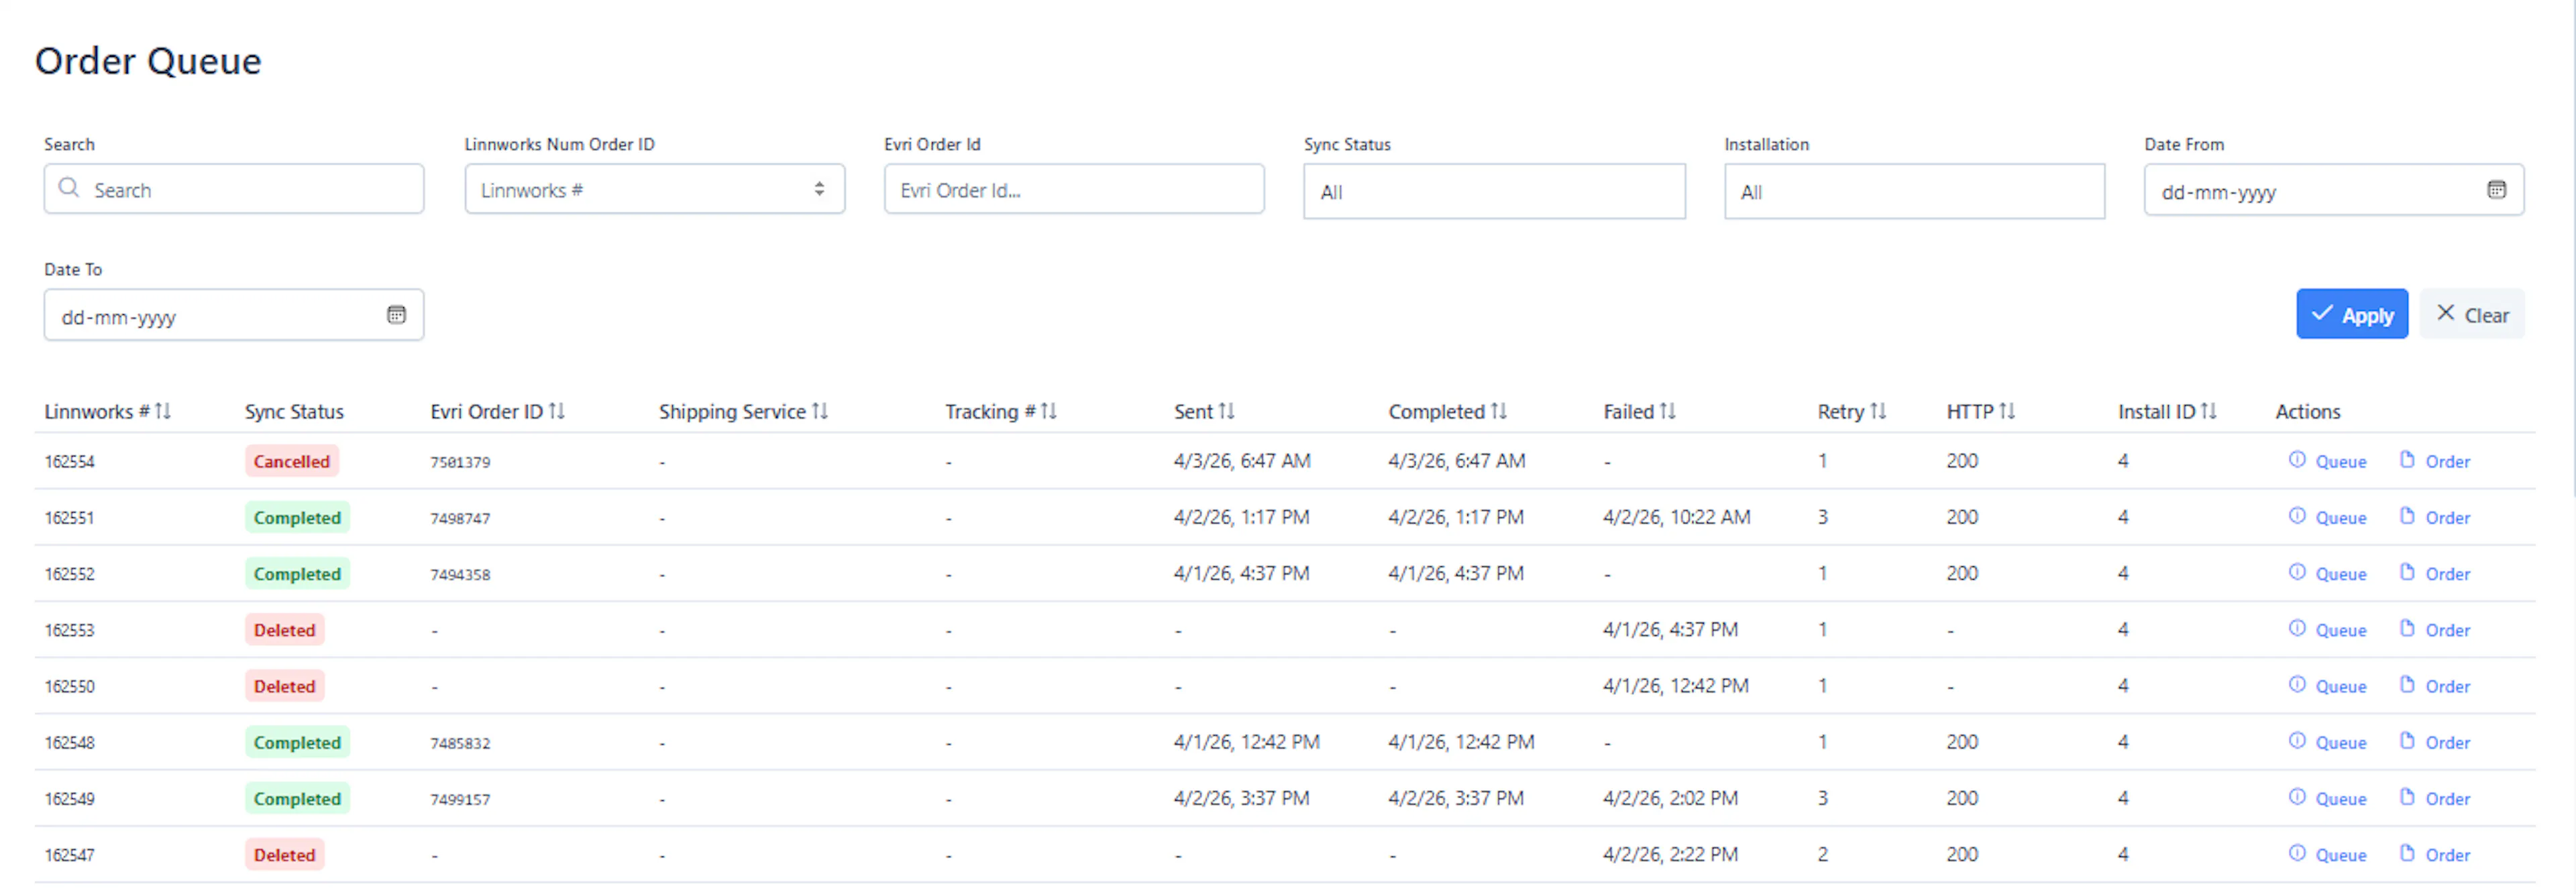Viewport: 2576px width, 894px height.
Task: Step the Linnworks # number spinner
Action: click(x=819, y=189)
